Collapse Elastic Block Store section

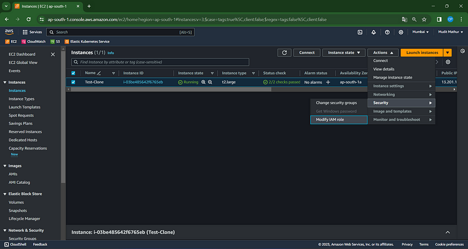pos(5,194)
